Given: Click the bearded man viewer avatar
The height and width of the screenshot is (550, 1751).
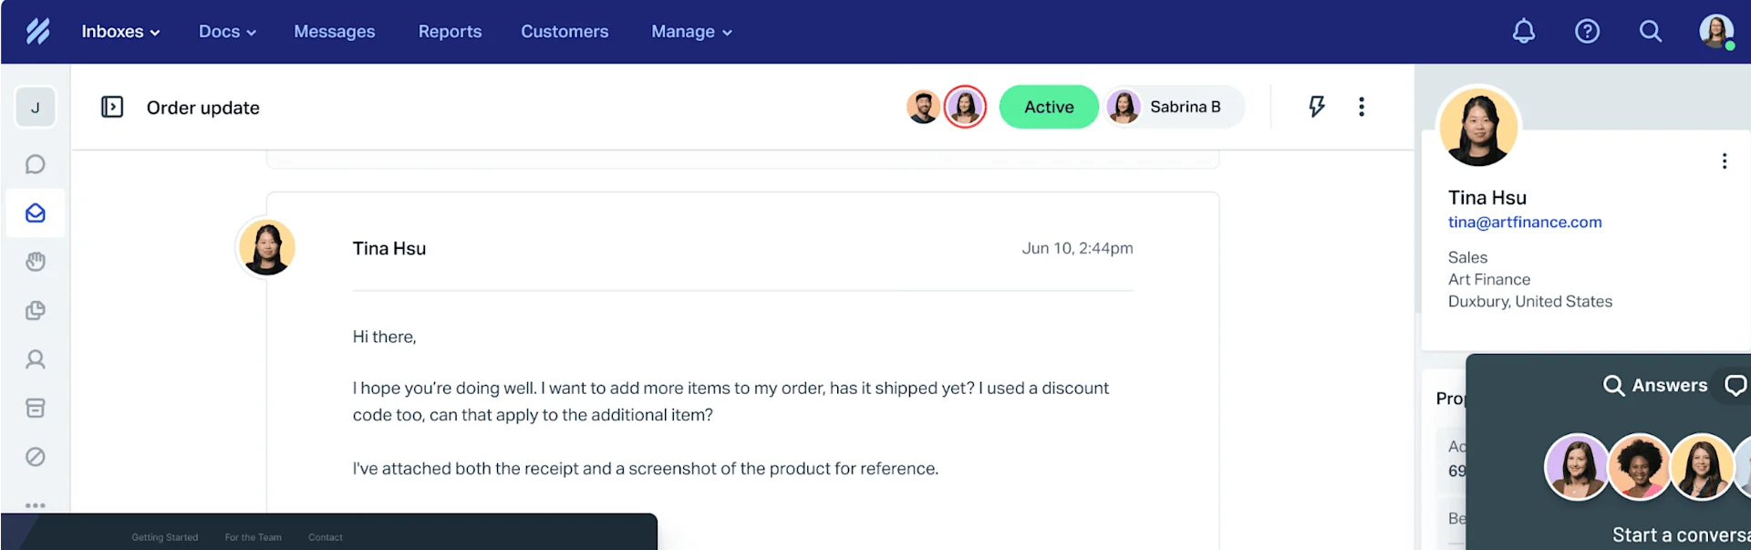Looking at the screenshot, I should point(923,107).
